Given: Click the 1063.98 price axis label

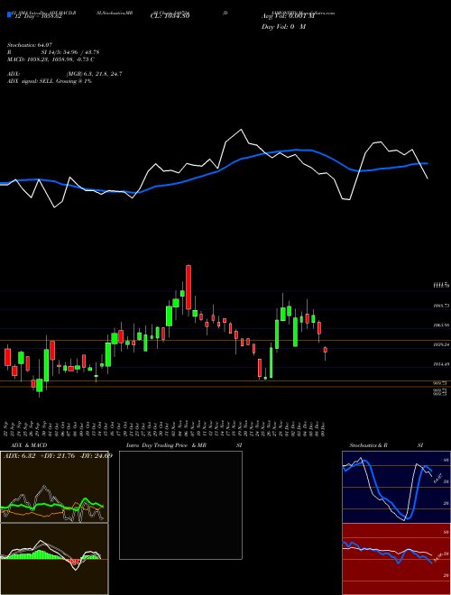Looking at the screenshot, I should coord(441,325).
